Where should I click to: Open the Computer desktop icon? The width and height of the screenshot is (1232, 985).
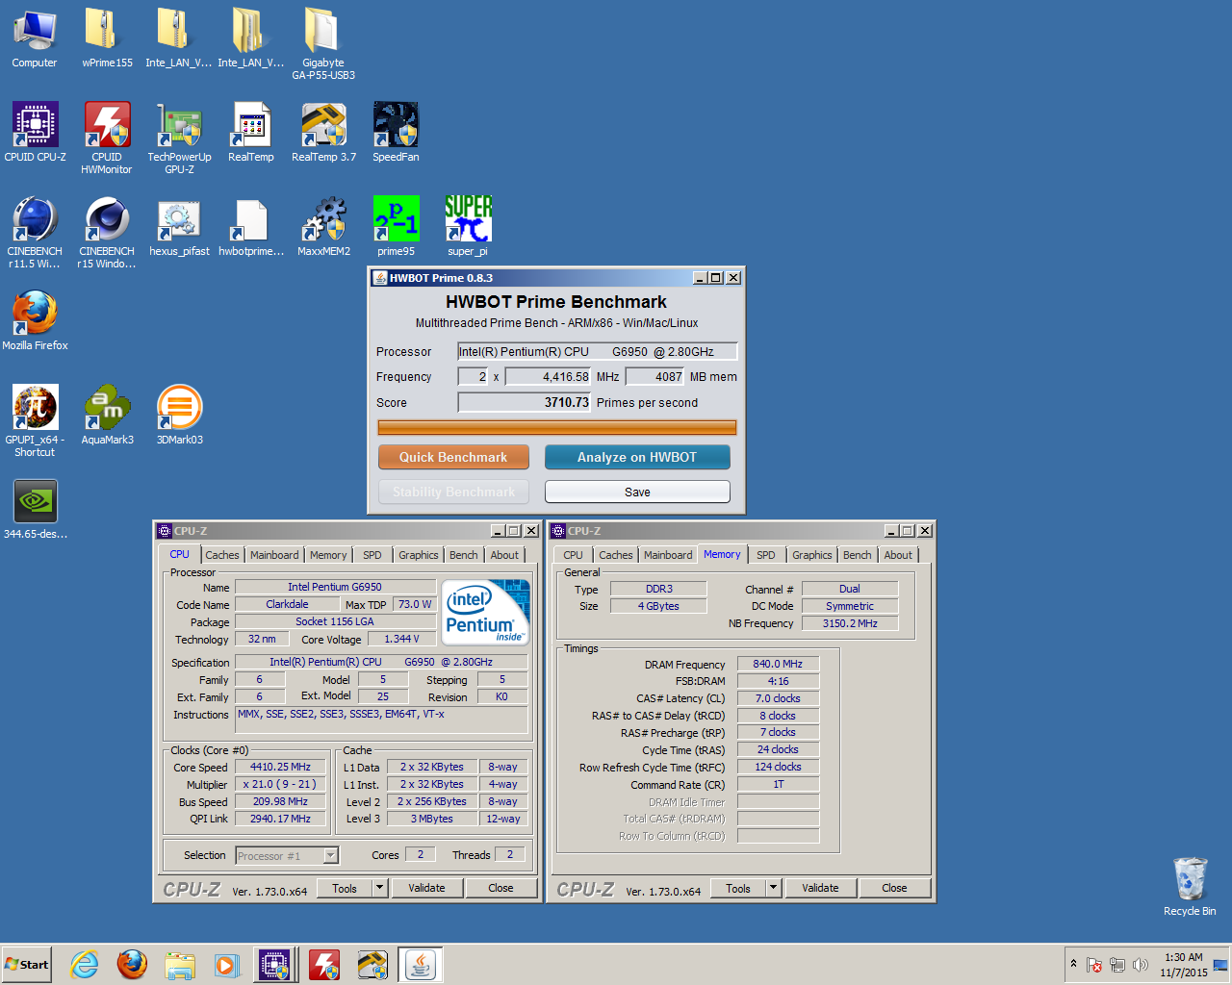(35, 38)
